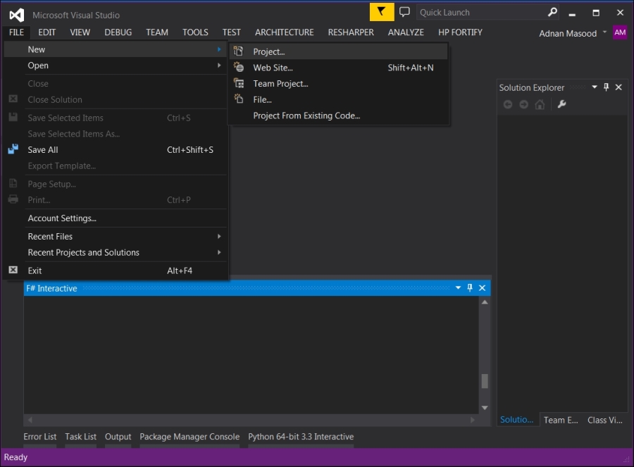Image resolution: width=634 pixels, height=467 pixels.
Task: Choose Web Site... from the New submenu
Action: pos(339,68)
